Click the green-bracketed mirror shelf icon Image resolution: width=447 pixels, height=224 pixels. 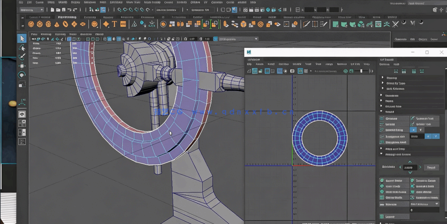(x=206, y=24)
